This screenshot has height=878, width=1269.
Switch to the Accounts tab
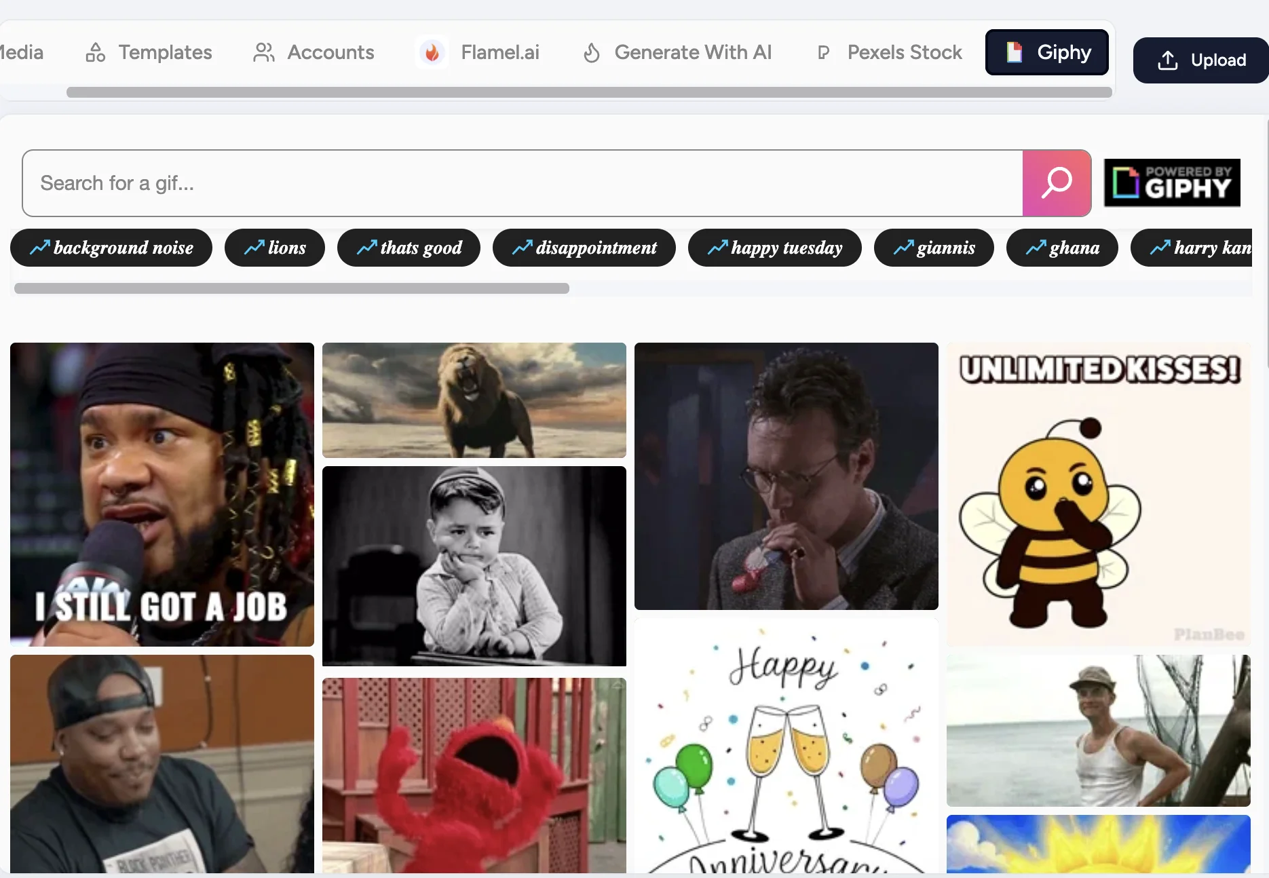point(314,52)
